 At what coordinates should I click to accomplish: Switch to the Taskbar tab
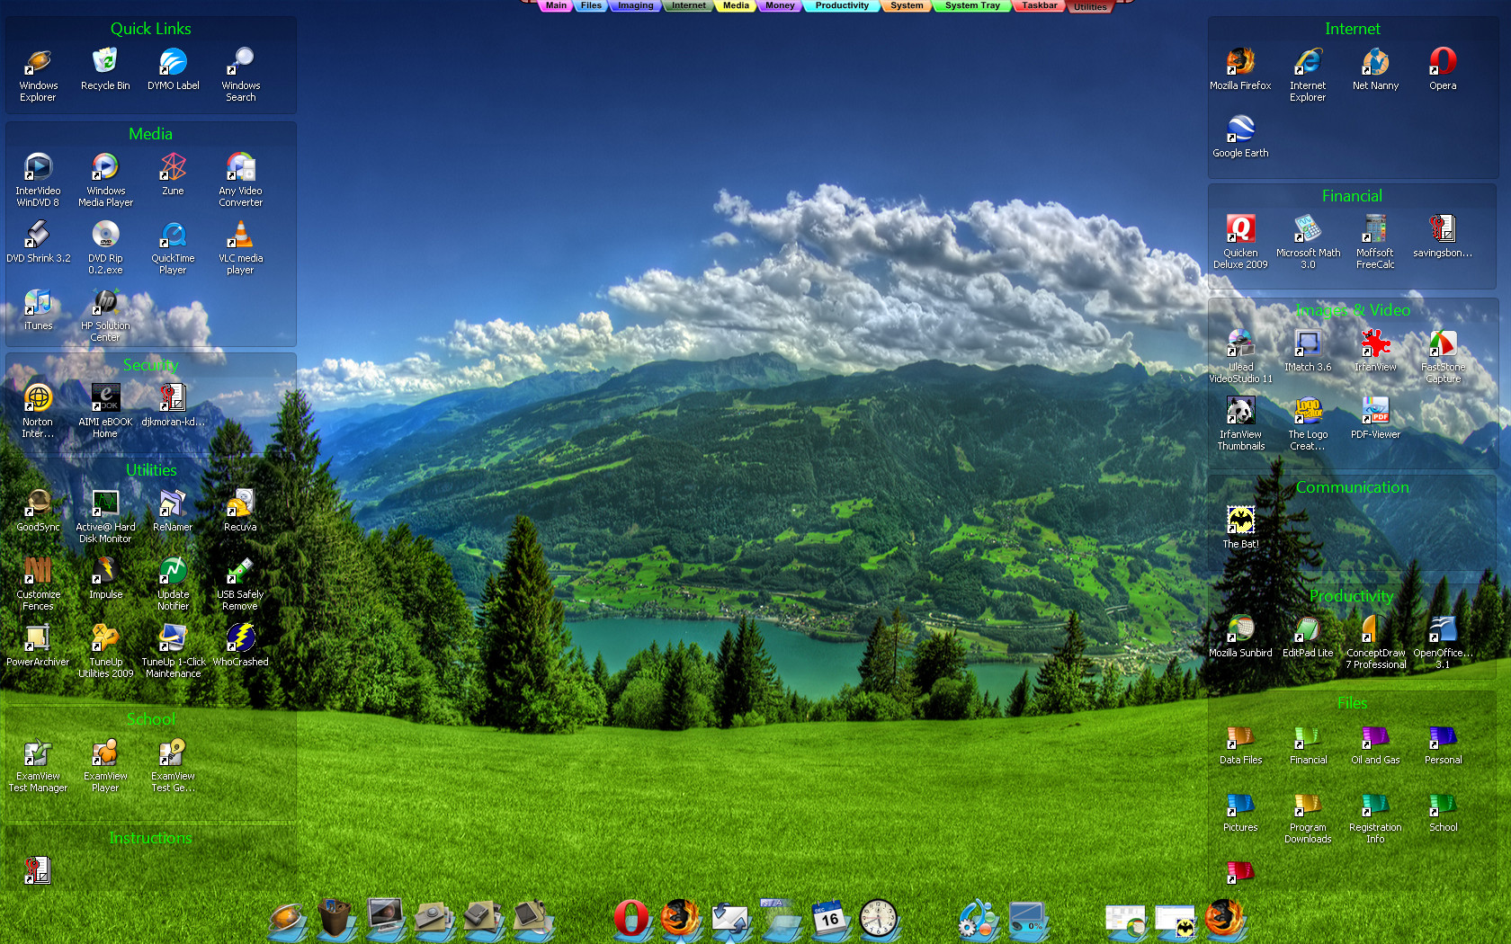[1039, 5]
